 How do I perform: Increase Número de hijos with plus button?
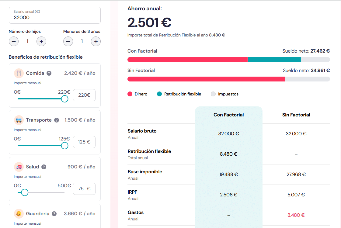click(41, 42)
